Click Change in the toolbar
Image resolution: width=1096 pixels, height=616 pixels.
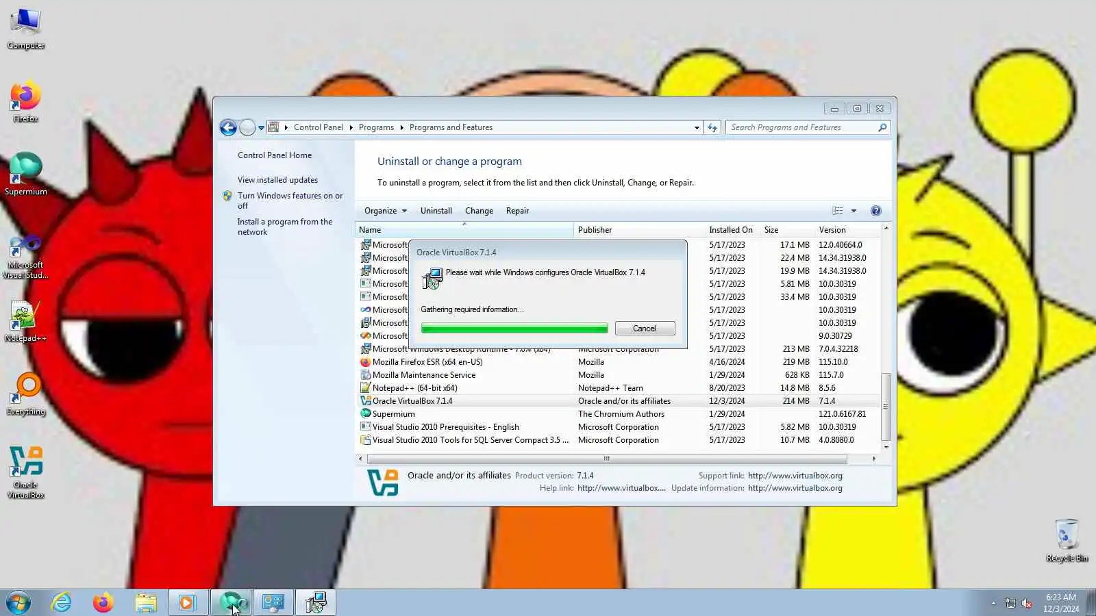click(x=479, y=211)
